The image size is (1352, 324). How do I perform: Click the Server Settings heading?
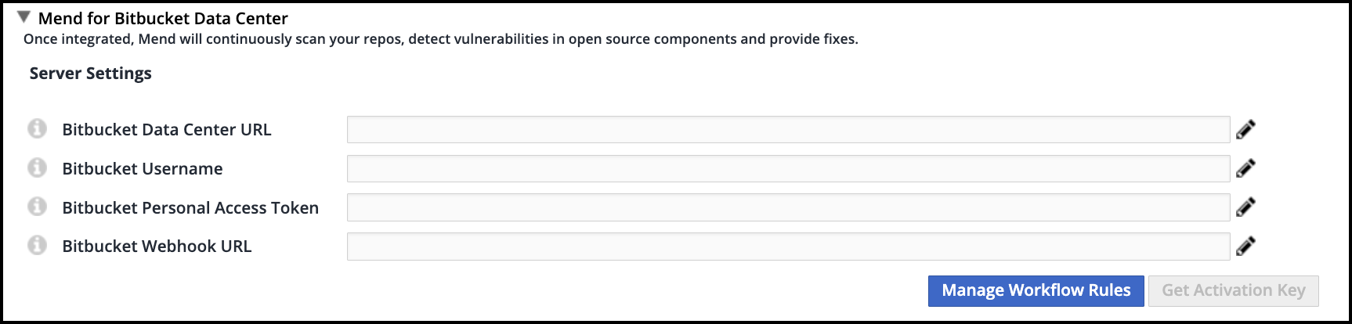click(90, 74)
